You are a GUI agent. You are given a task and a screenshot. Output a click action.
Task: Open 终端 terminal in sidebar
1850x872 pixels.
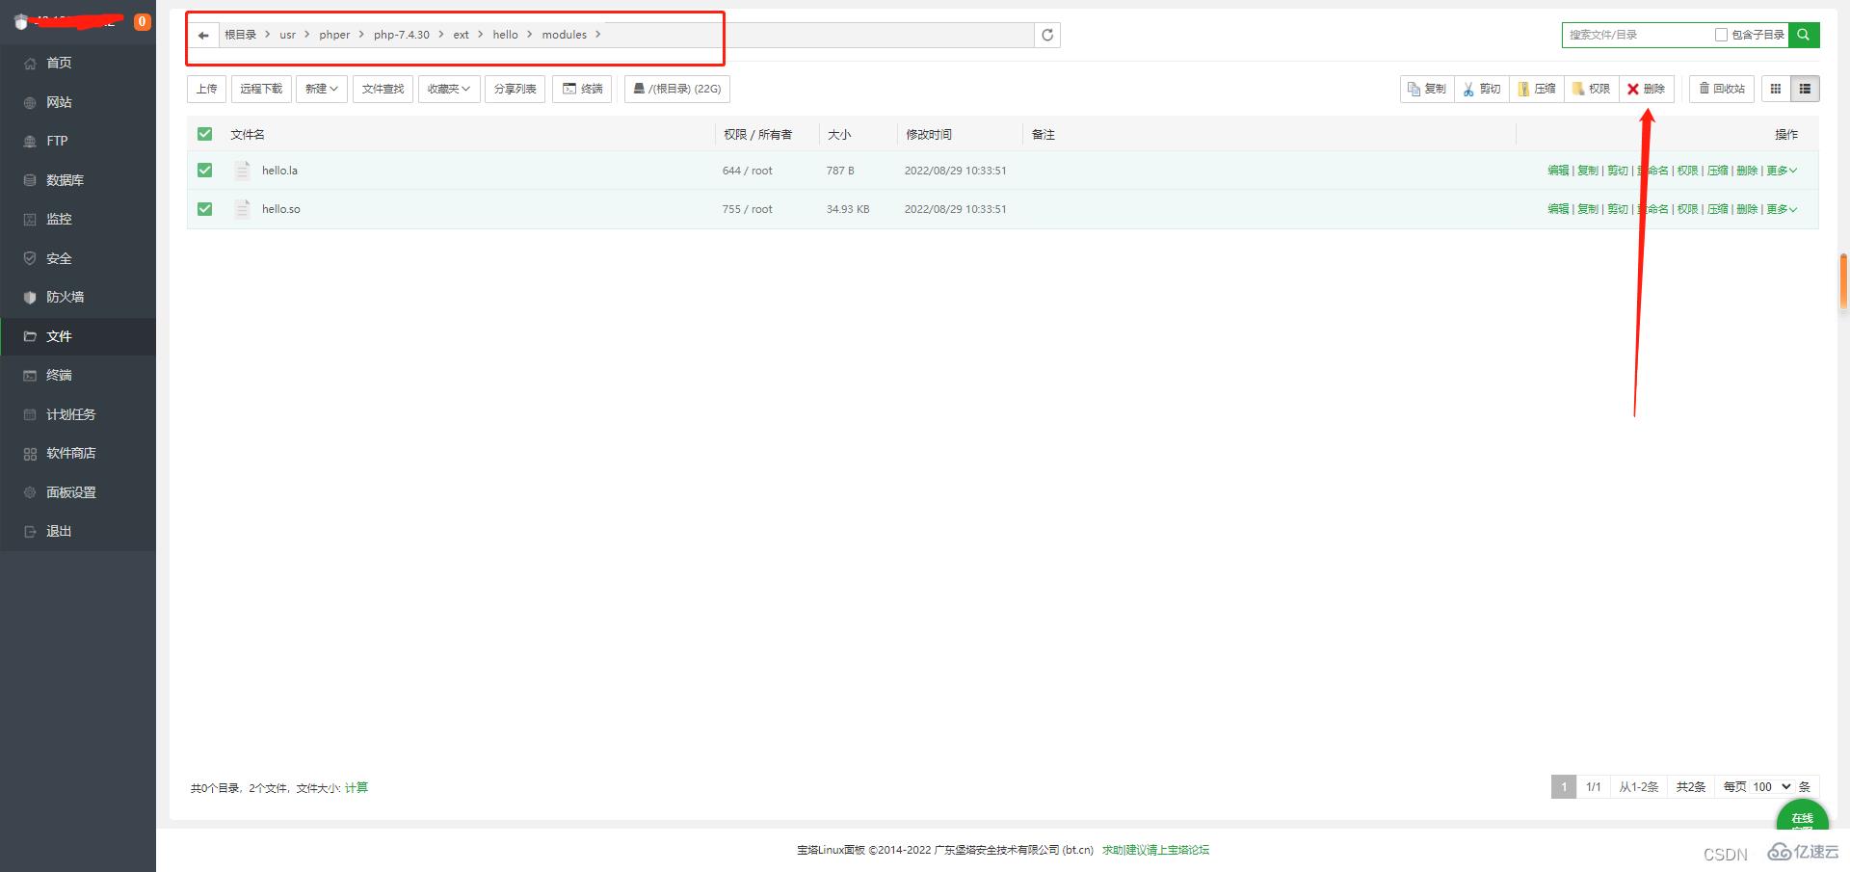pyautogui.click(x=78, y=375)
